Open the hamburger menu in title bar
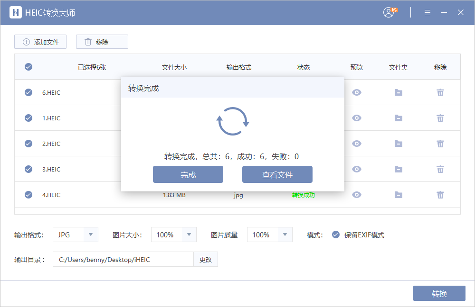475x307 pixels. pos(427,12)
